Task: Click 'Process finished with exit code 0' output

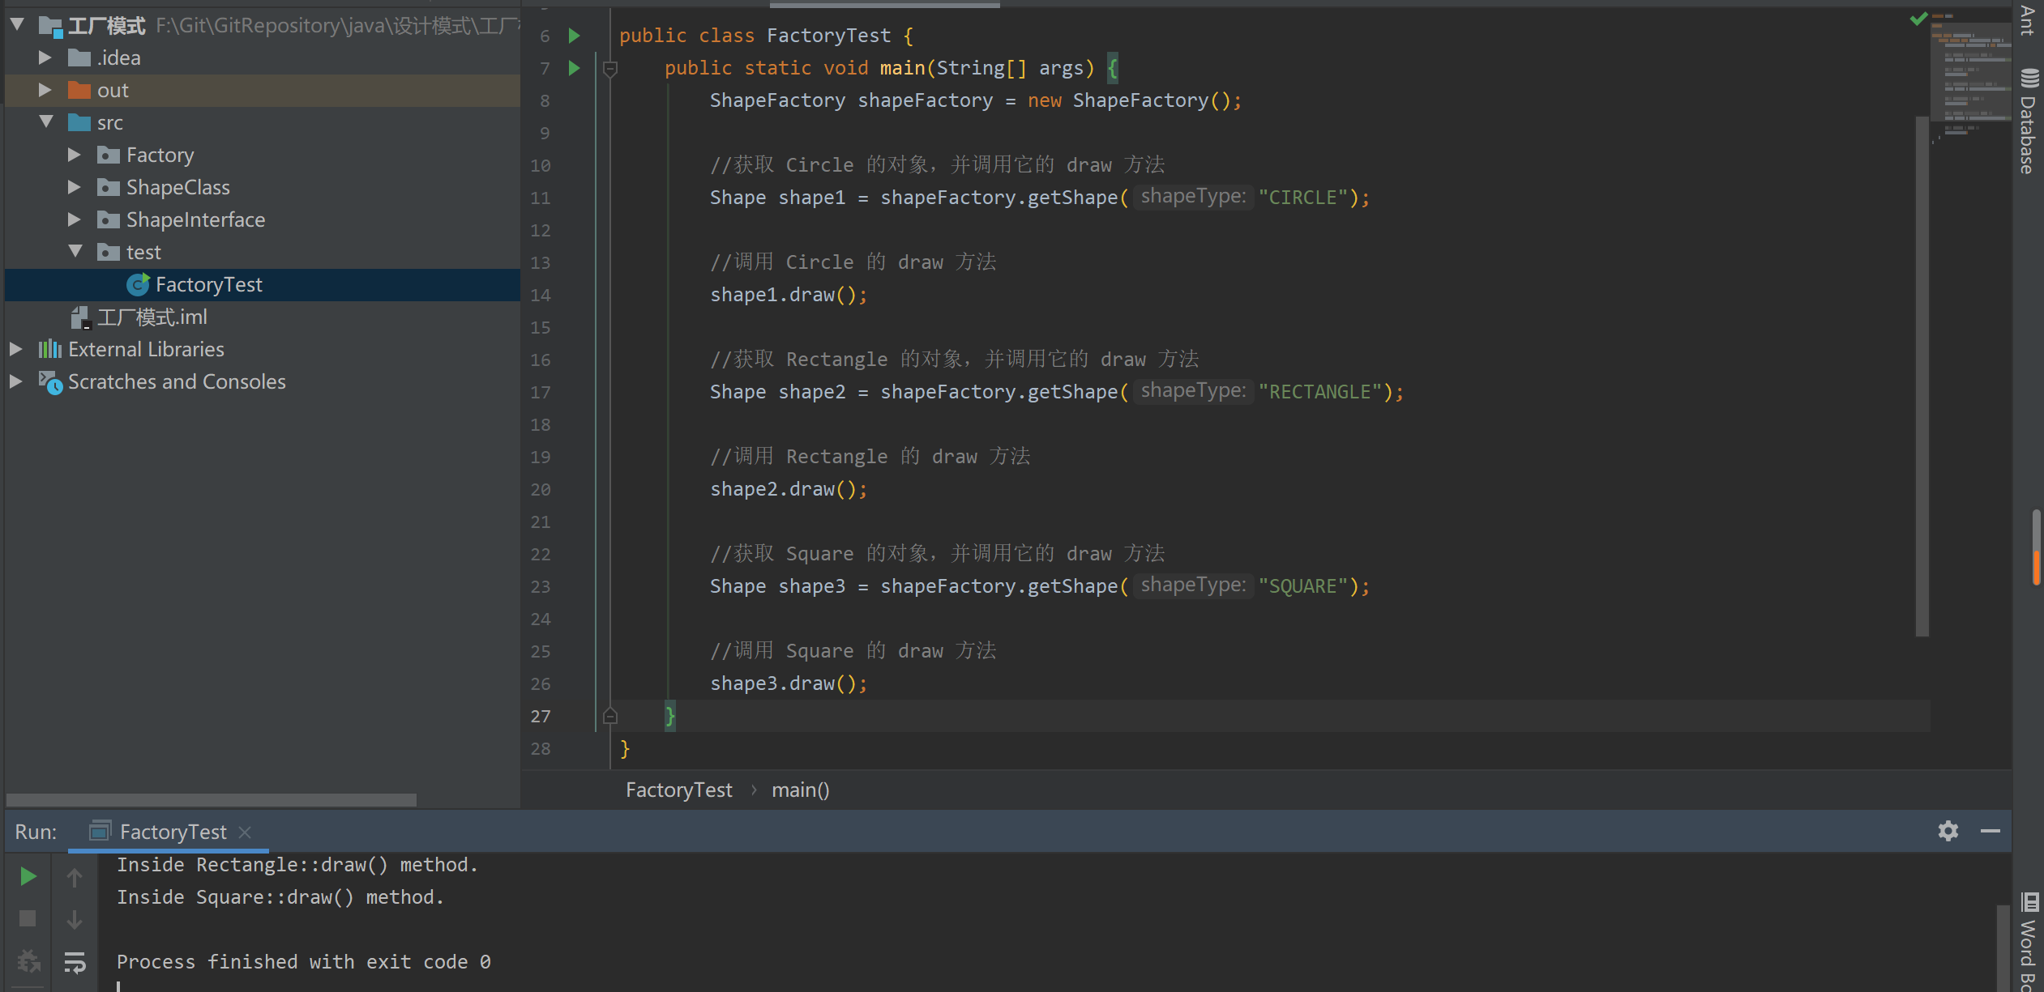Action: tap(304, 962)
